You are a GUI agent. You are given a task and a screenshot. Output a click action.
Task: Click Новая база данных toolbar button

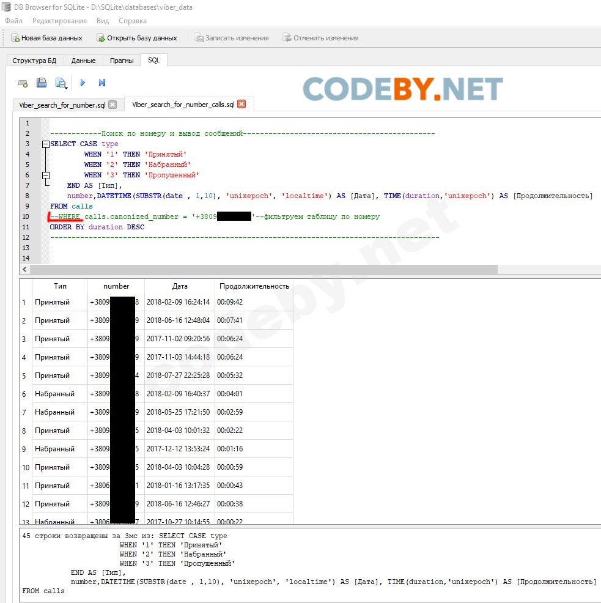point(46,38)
